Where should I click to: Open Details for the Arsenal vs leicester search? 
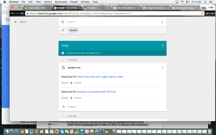(x=64, y=98)
